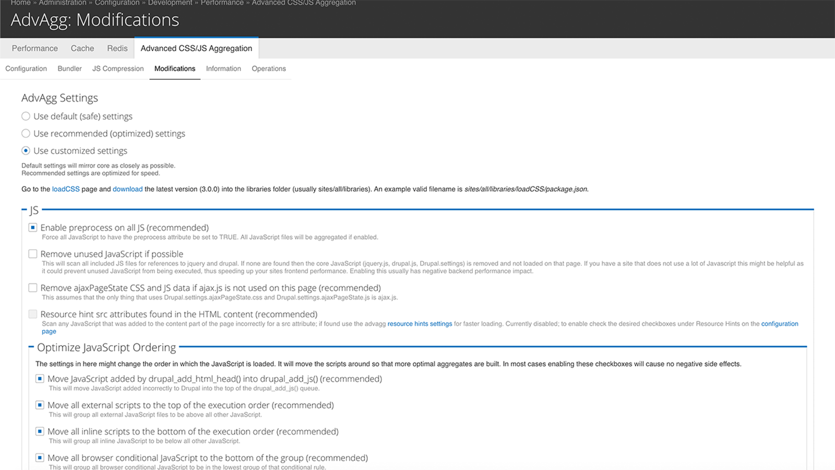
Task: Open the Information sub-tab
Action: click(223, 68)
